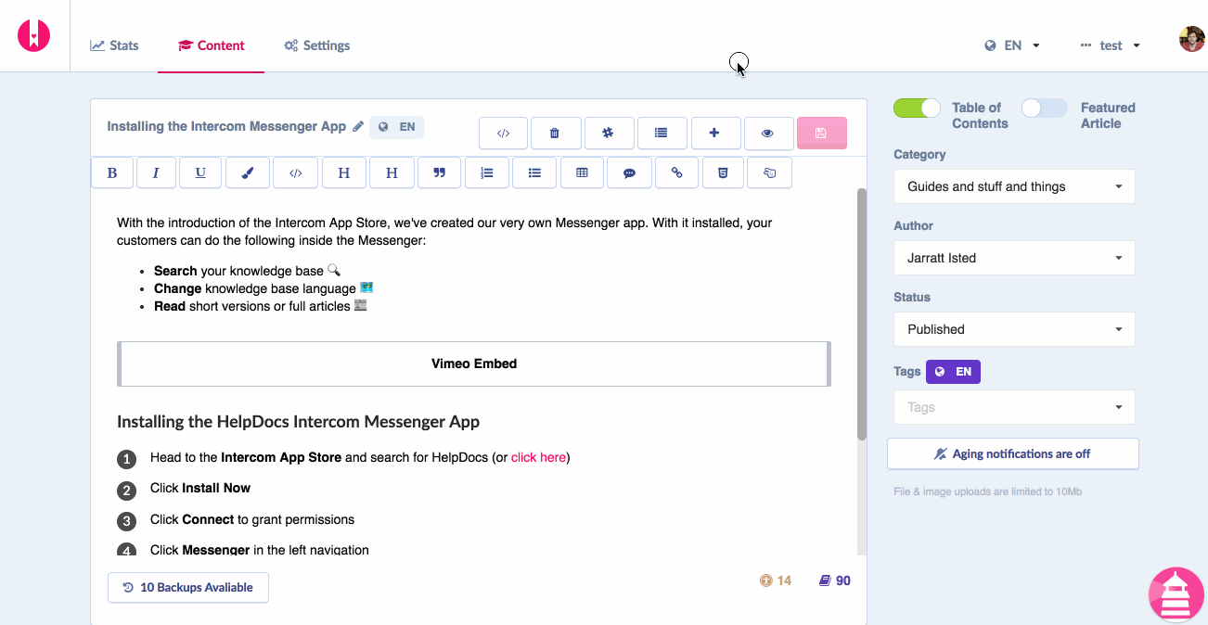Insert inline code from formatting toolbar

[296, 172]
